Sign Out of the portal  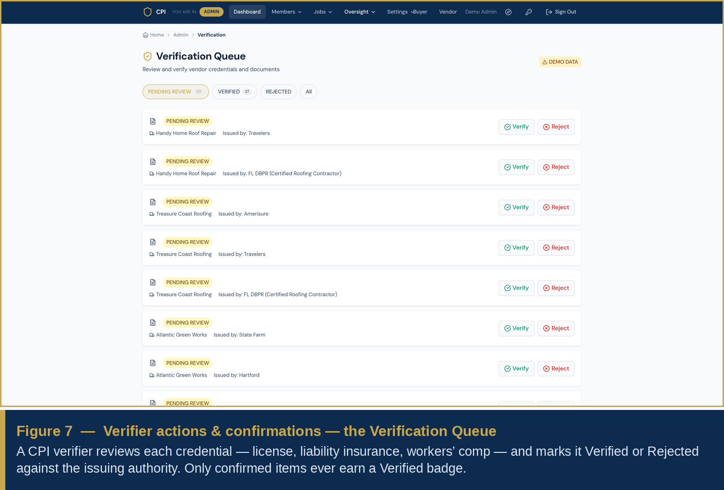pyautogui.click(x=561, y=12)
